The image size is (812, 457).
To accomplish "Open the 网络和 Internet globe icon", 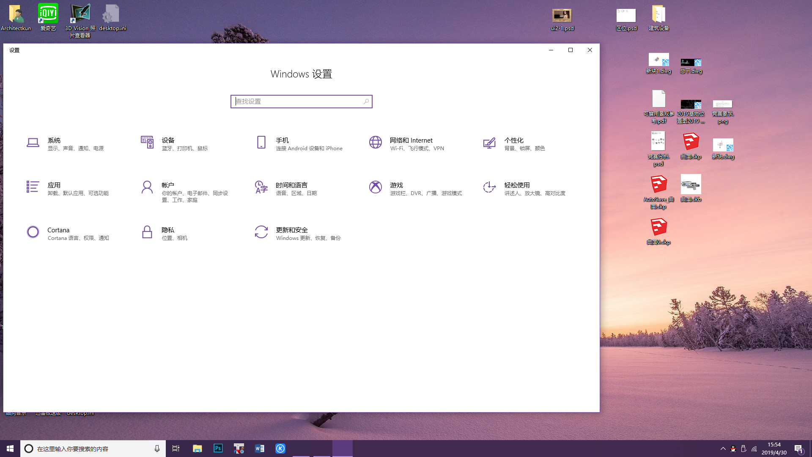I will coord(376,142).
